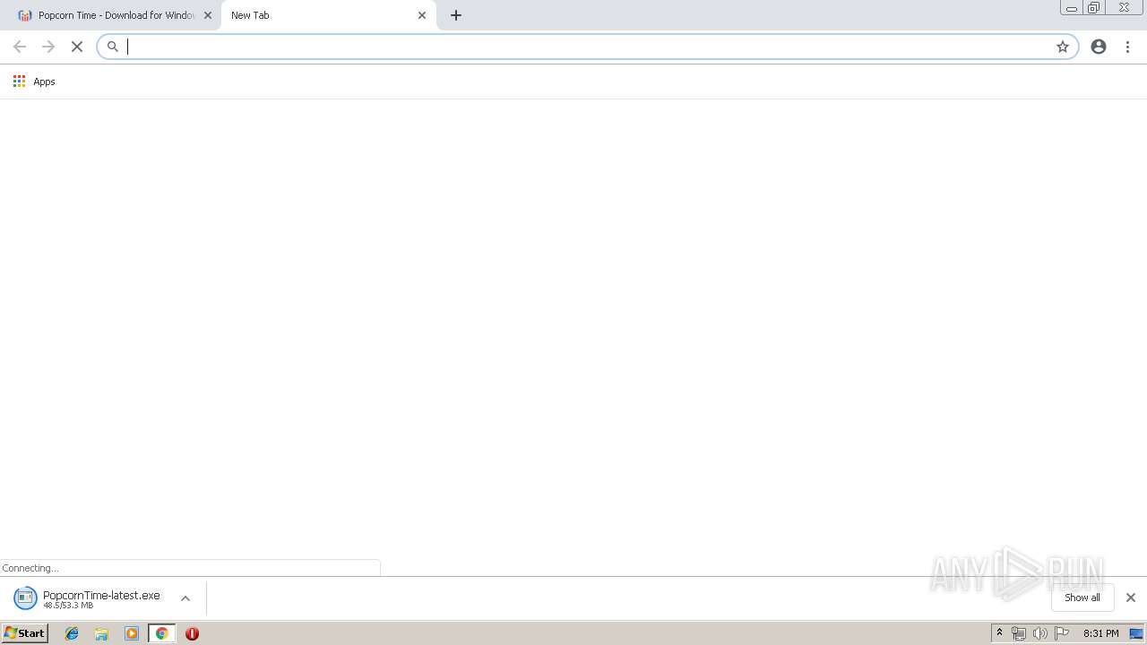The height and width of the screenshot is (645, 1147).
Task: Click the PopcornTime download file icon
Action: coord(25,598)
